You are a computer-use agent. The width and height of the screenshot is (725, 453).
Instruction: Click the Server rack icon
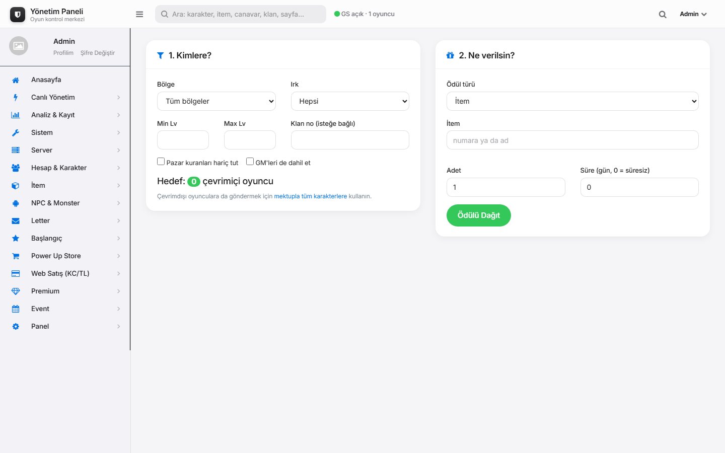coord(16,150)
